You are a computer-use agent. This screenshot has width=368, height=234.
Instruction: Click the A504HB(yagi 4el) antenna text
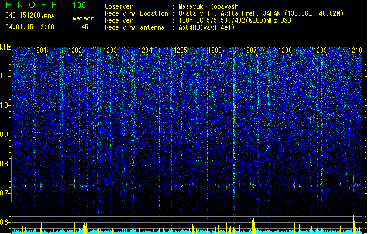pyautogui.click(x=207, y=27)
